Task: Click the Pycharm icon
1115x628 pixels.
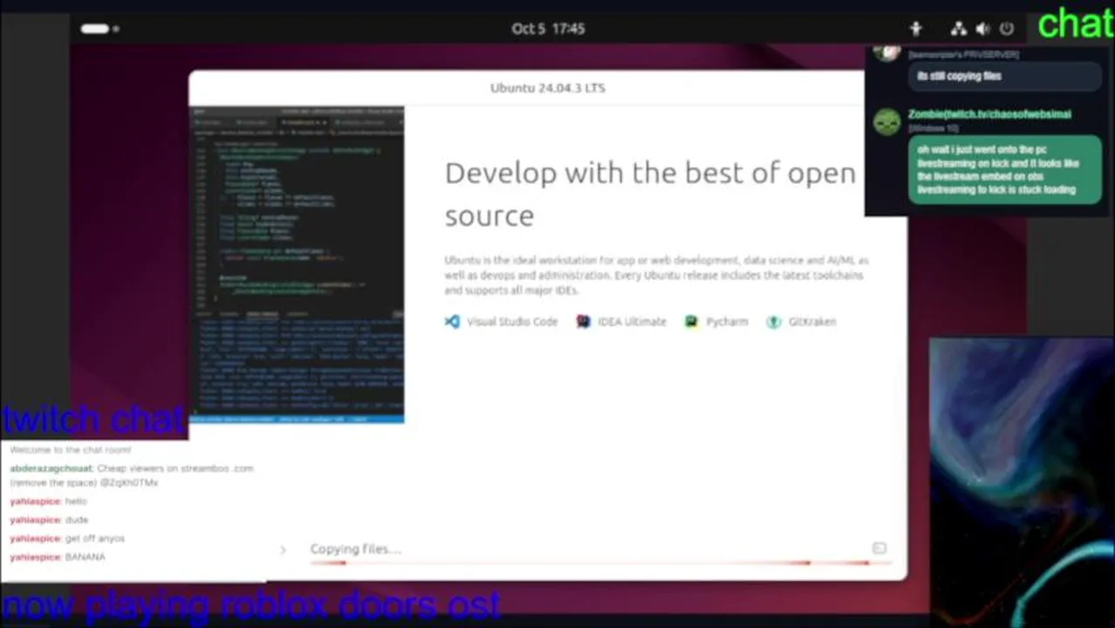Action: [691, 322]
